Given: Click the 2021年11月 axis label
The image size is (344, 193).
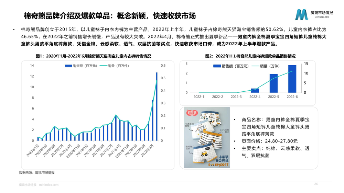Looking at the screenshot, I should 122,151.
